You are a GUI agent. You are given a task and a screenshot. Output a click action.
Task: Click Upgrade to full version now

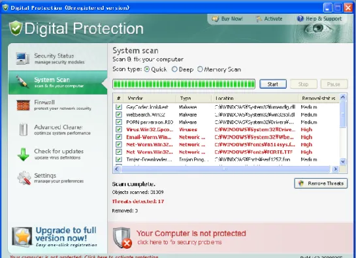click(x=55, y=237)
